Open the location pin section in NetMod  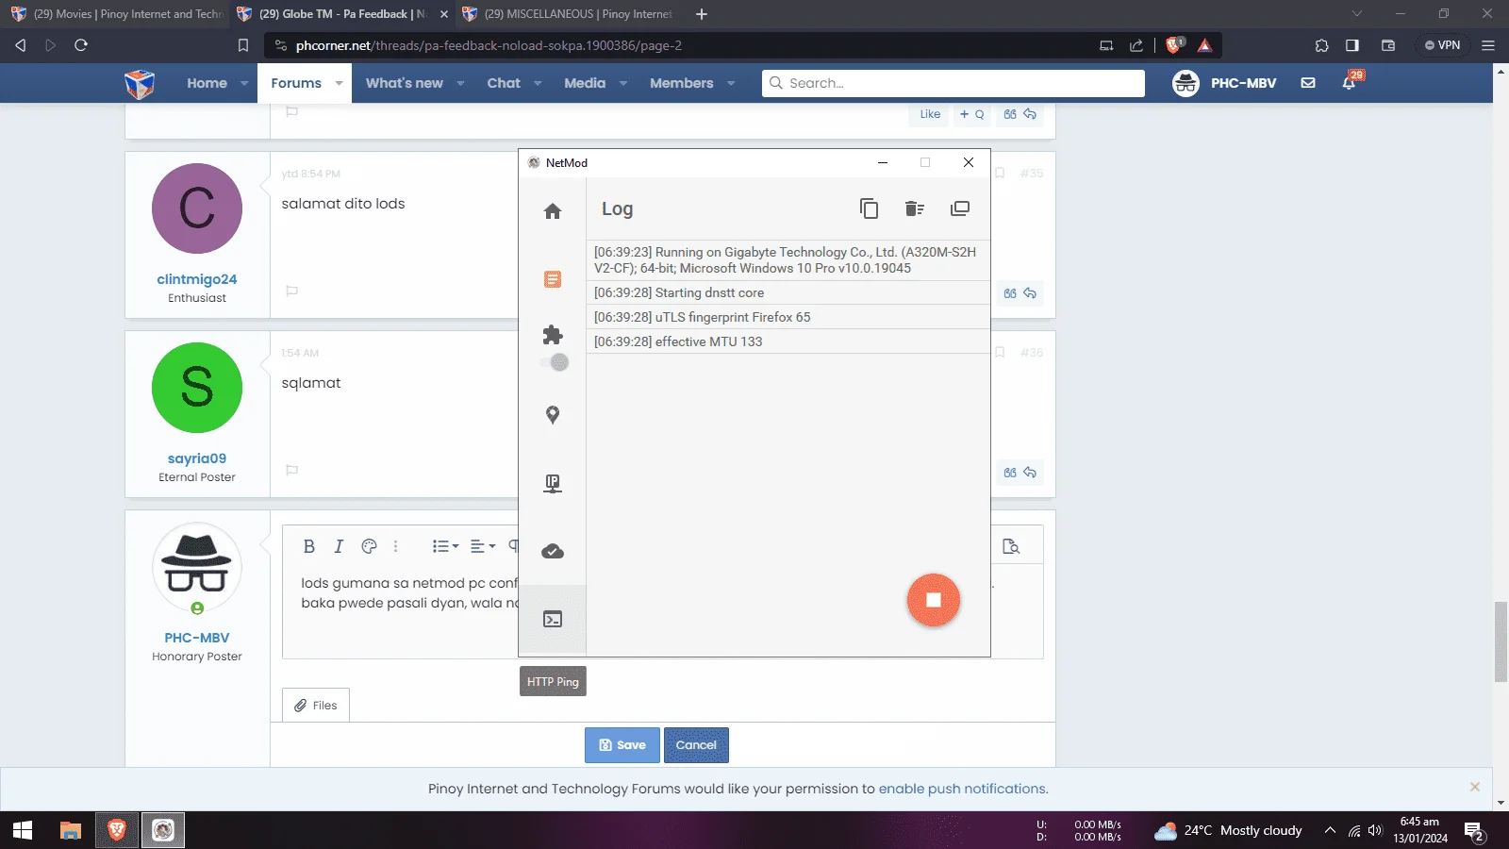coord(553,415)
